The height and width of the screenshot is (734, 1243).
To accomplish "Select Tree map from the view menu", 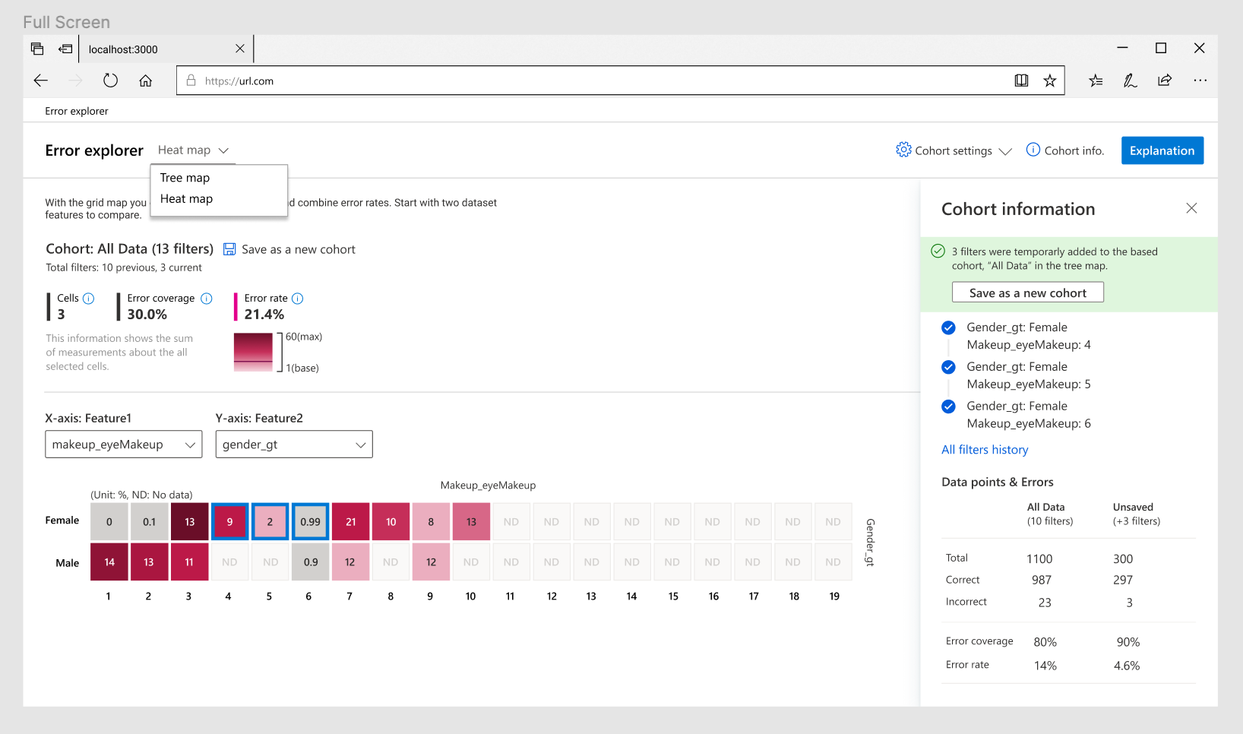I will coord(185,177).
